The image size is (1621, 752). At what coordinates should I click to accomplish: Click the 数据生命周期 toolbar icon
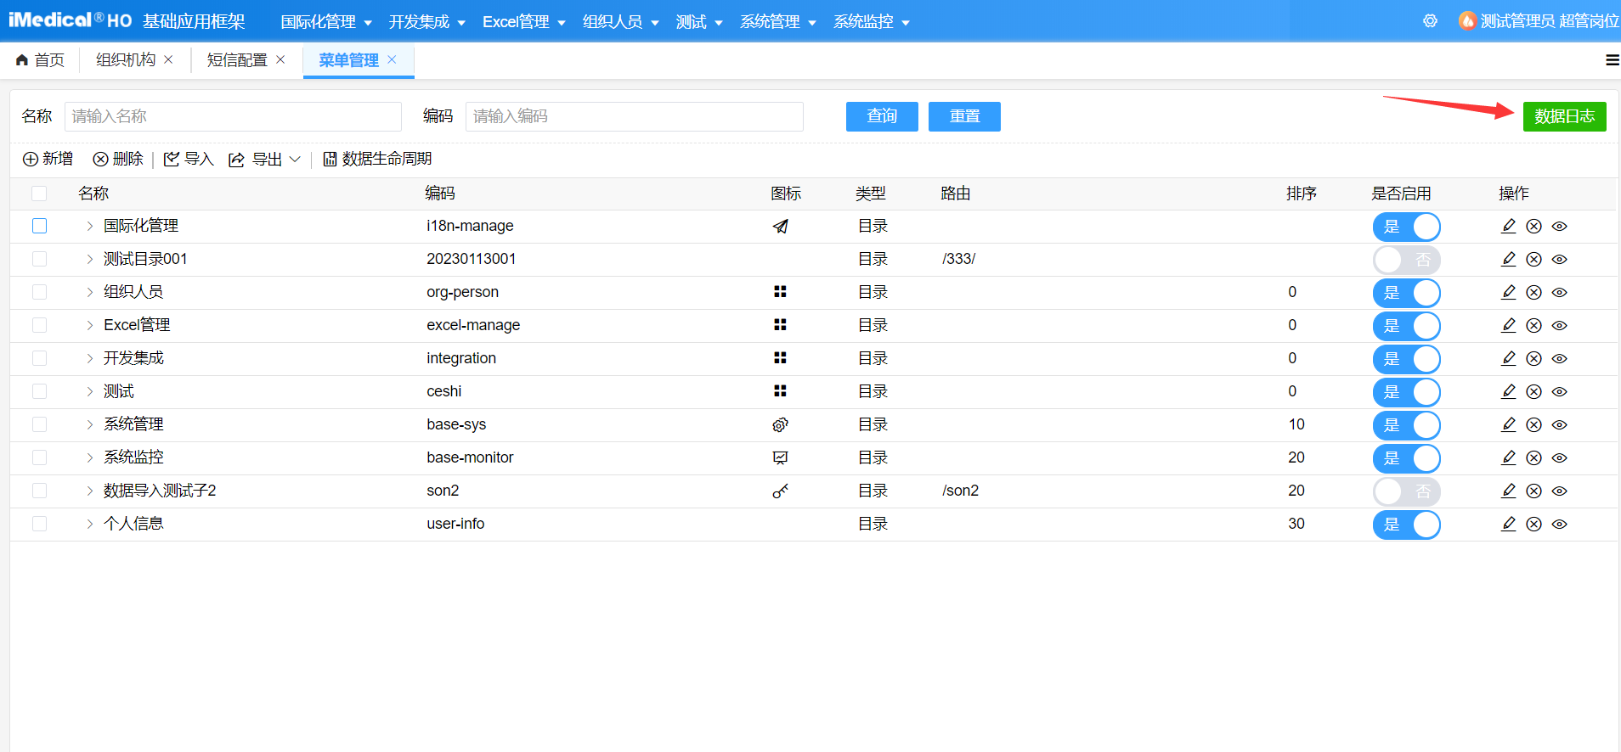coord(330,160)
